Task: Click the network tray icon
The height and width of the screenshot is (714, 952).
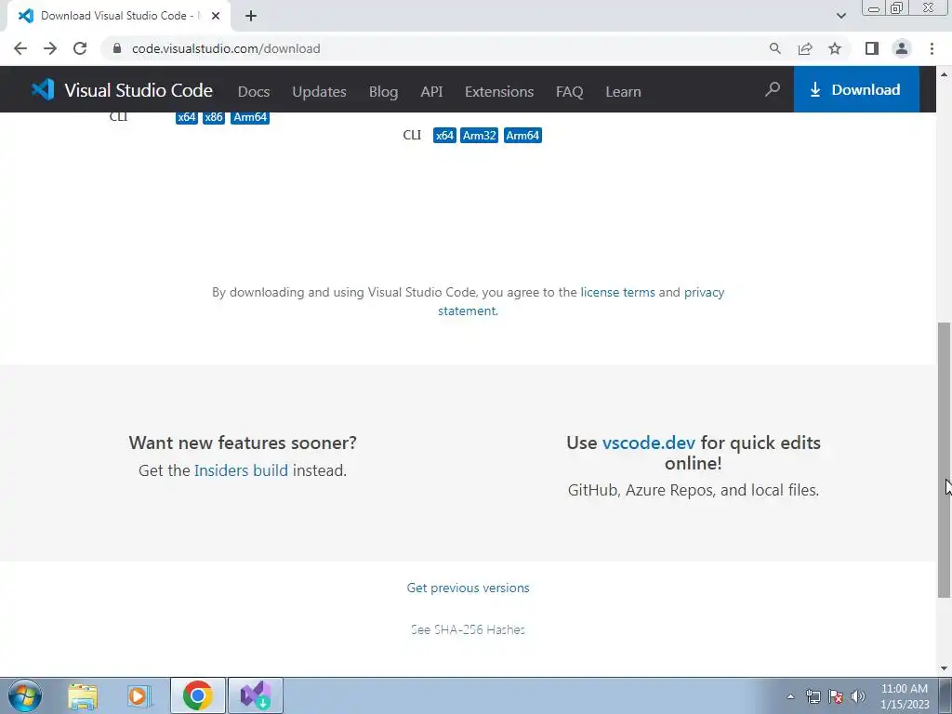Action: (x=813, y=696)
